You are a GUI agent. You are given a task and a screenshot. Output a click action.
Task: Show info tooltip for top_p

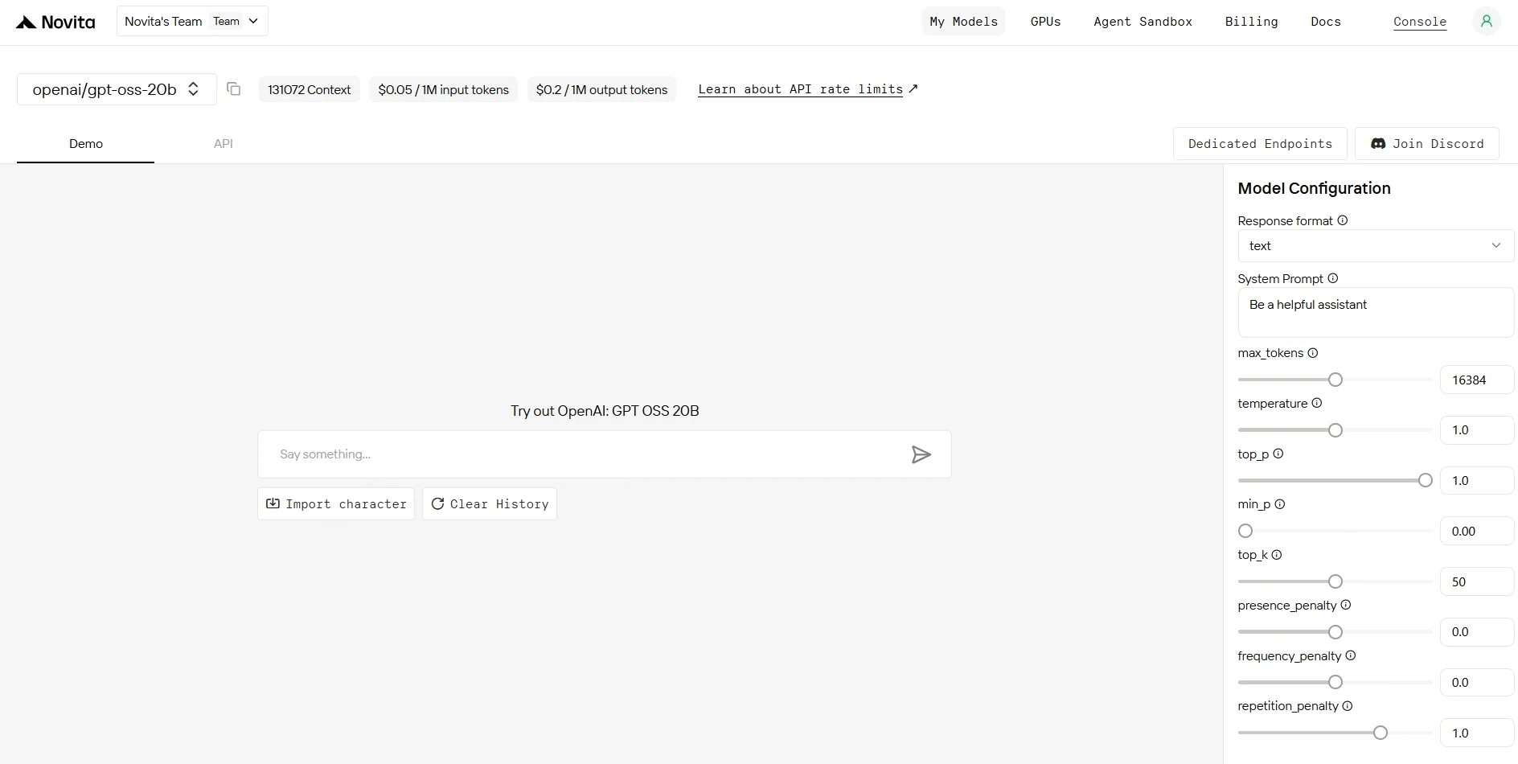[x=1278, y=454]
